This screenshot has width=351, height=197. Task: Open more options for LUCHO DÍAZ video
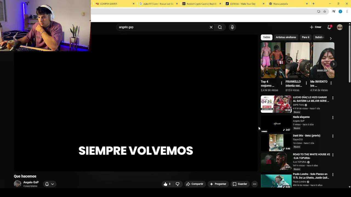pyautogui.click(x=333, y=98)
